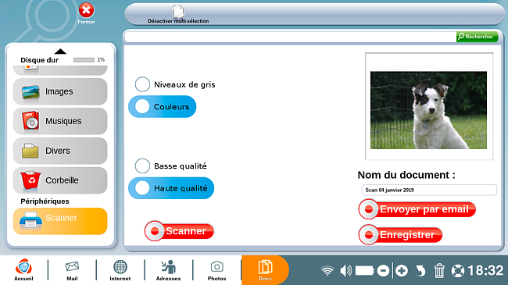
Task: Open Adresses contacts icon
Action: [x=169, y=270]
